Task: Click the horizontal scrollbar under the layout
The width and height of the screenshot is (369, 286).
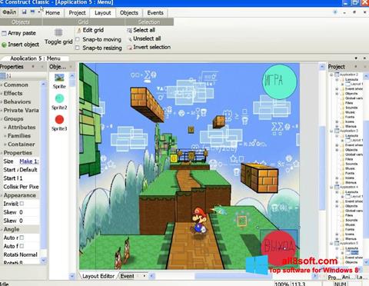Action: click(233, 276)
